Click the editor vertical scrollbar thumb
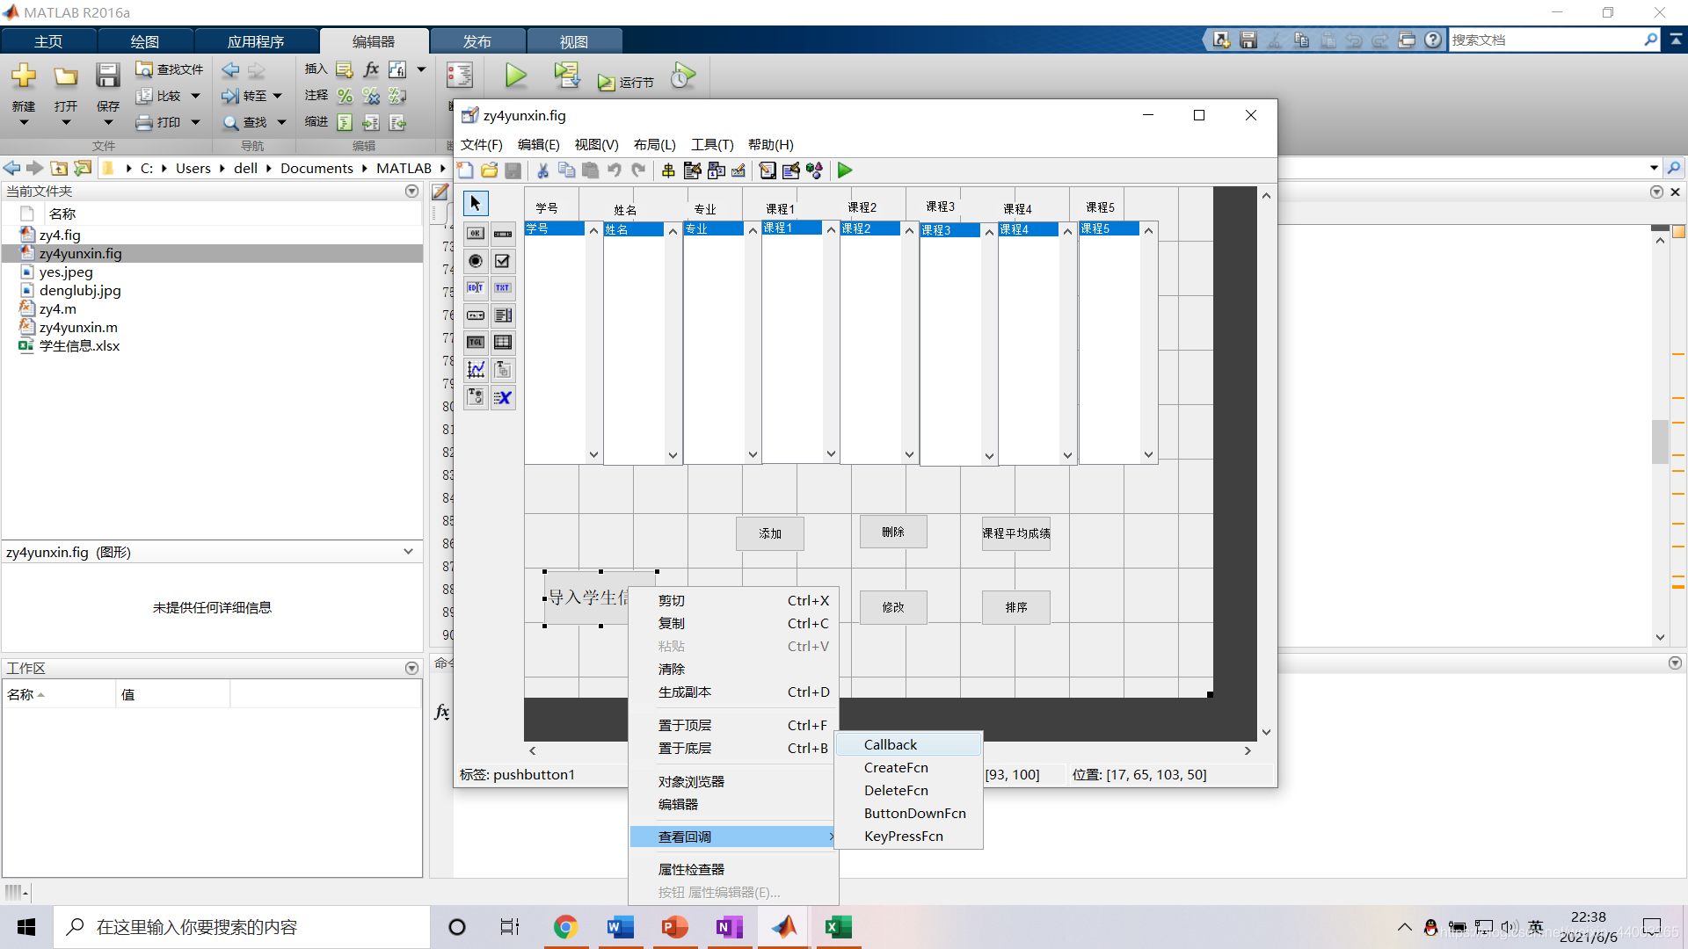This screenshot has width=1688, height=949. point(1660,441)
